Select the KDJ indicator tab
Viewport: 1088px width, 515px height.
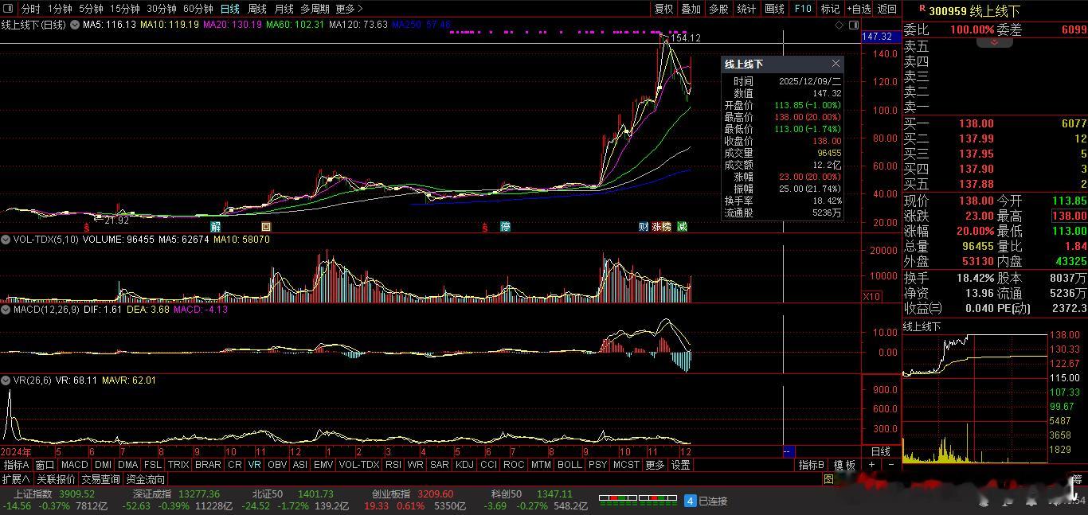(464, 464)
